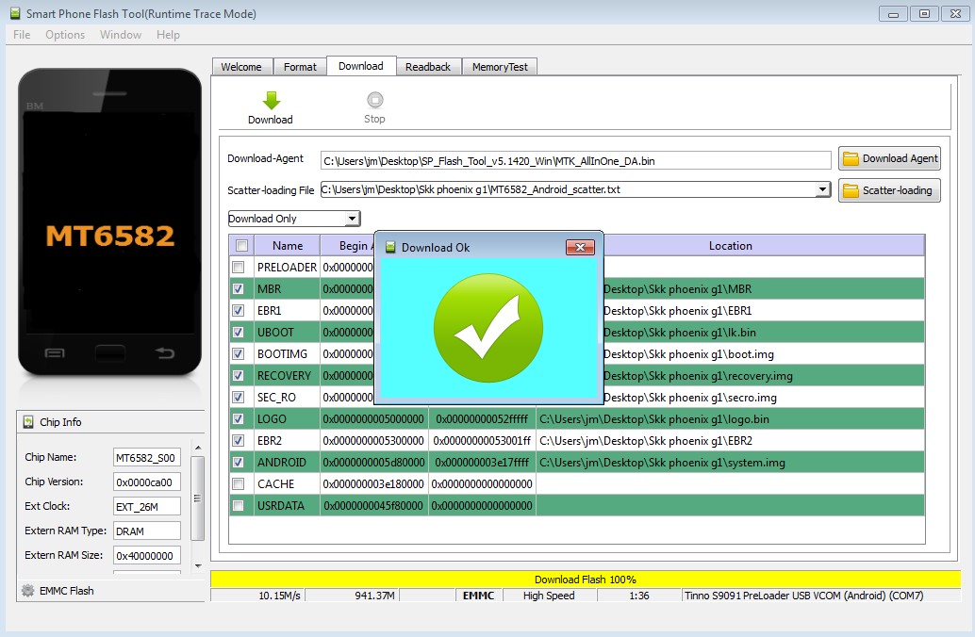
Task: Click CACHE begin address 0x000000003e180000
Action: (373, 483)
